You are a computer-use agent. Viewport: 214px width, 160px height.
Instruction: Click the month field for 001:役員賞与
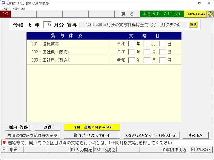coord(147,44)
